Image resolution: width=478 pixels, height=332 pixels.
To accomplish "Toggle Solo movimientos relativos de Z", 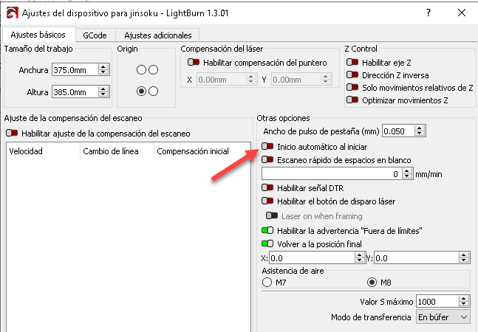I will coord(352,88).
